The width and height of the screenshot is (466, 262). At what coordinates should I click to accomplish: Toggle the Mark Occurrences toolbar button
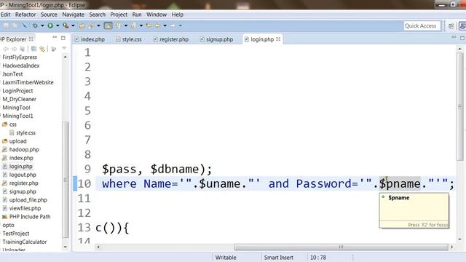coord(108,26)
